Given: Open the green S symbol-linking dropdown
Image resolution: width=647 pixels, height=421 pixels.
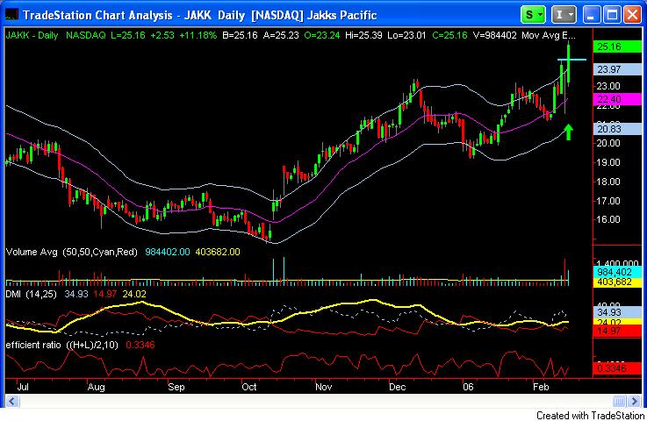Looking at the screenshot, I should [533, 15].
